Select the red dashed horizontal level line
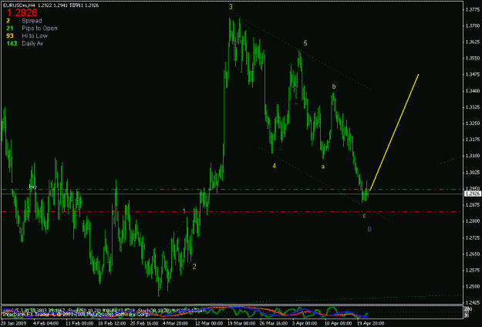Image resolution: width=482 pixels, height=327 pixels. 231,212
